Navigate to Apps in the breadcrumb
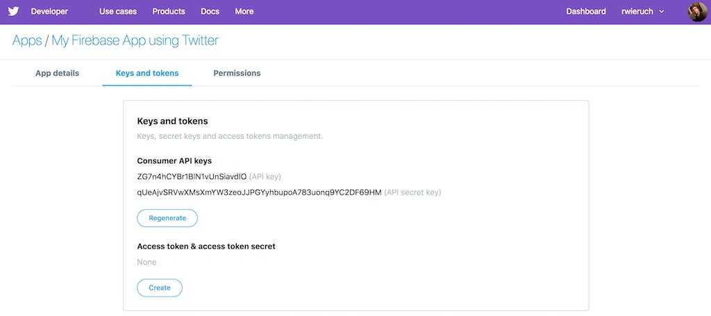Viewport: 711px width, 316px height. [27, 40]
